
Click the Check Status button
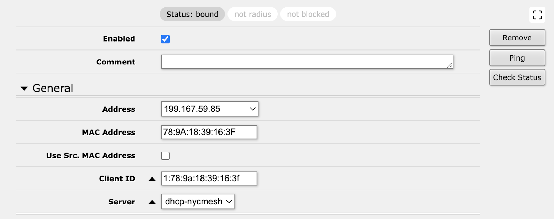pyautogui.click(x=517, y=77)
